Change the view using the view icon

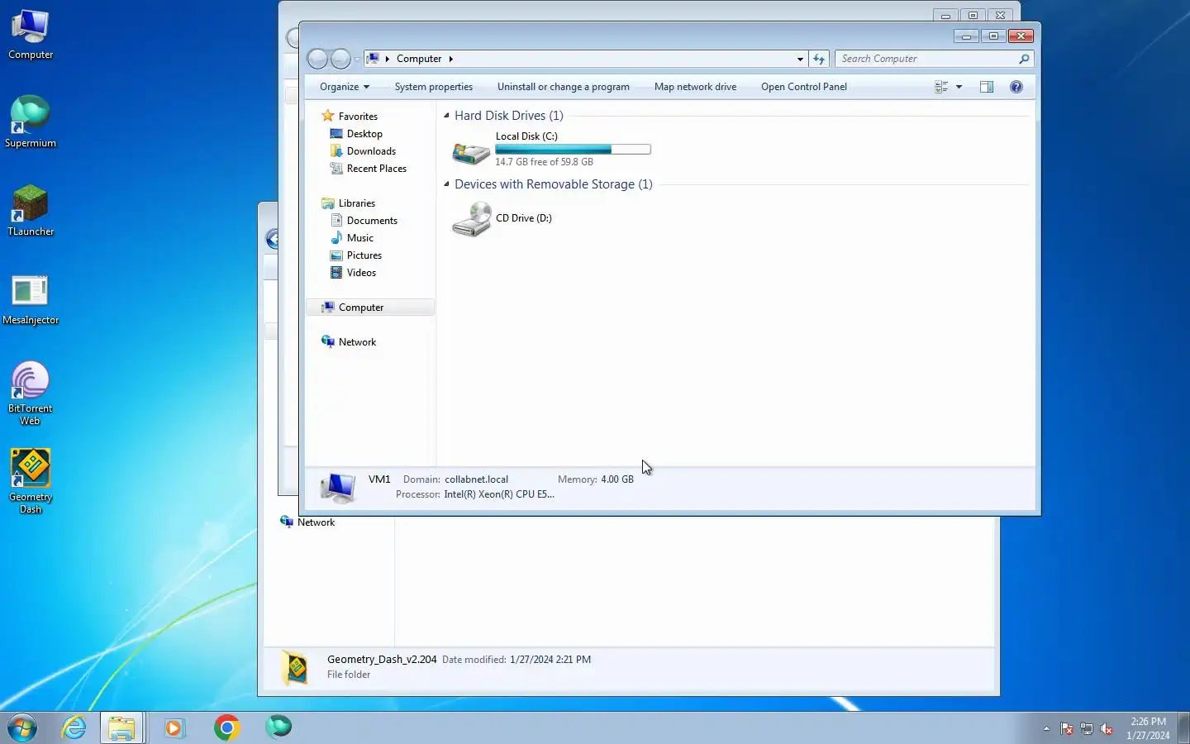(x=941, y=87)
